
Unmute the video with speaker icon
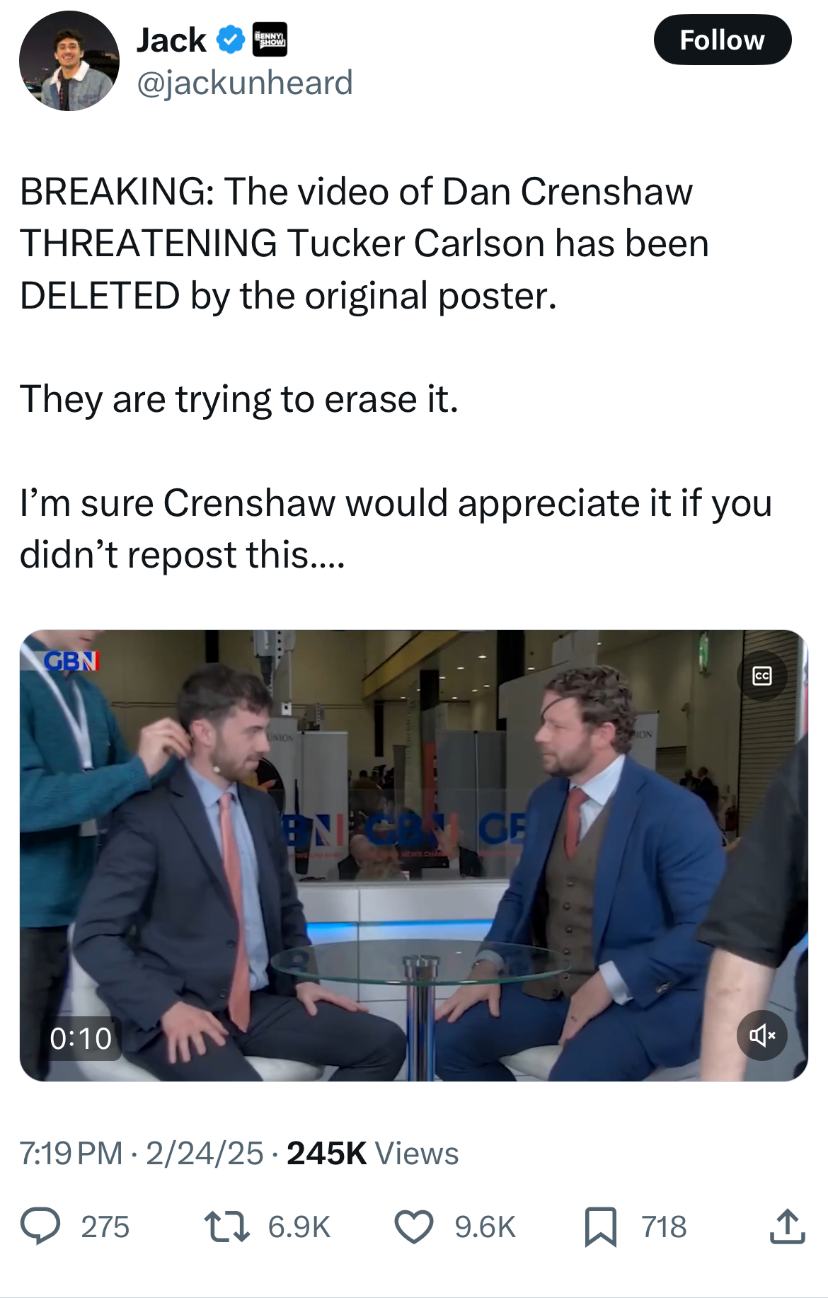(x=761, y=1035)
